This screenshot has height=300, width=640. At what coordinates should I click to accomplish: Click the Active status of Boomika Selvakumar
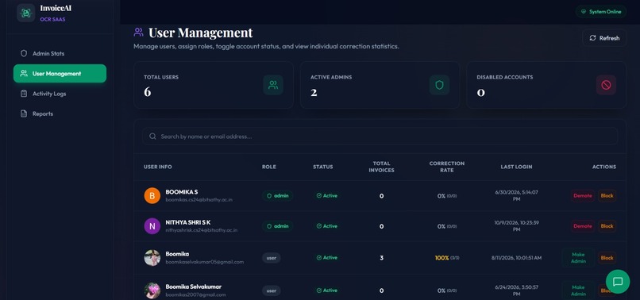pyautogui.click(x=327, y=290)
